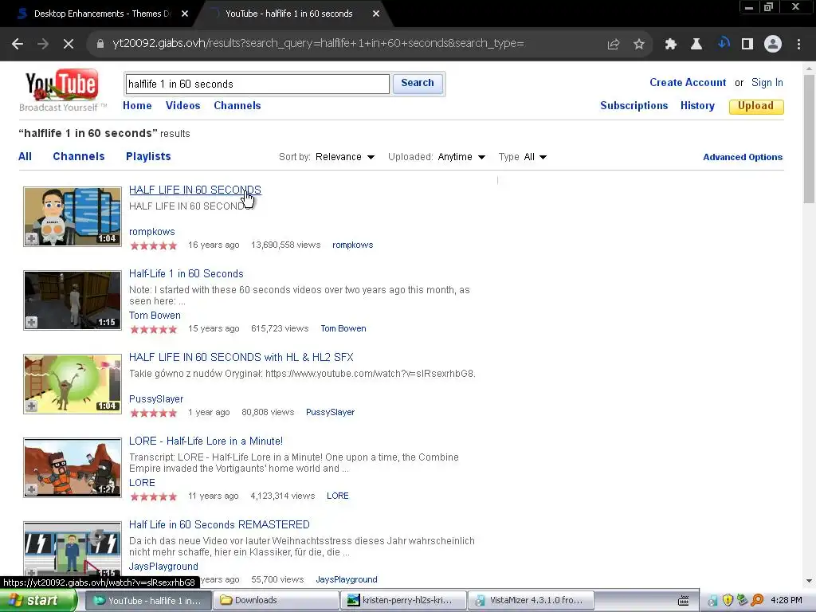This screenshot has height=612, width=816.
Task: Click the security shield tray icon
Action: coord(728,601)
